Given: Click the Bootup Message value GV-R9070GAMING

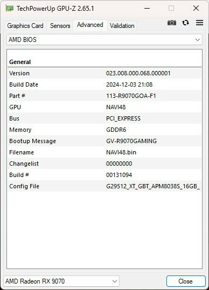Looking at the screenshot, I should [131, 141].
